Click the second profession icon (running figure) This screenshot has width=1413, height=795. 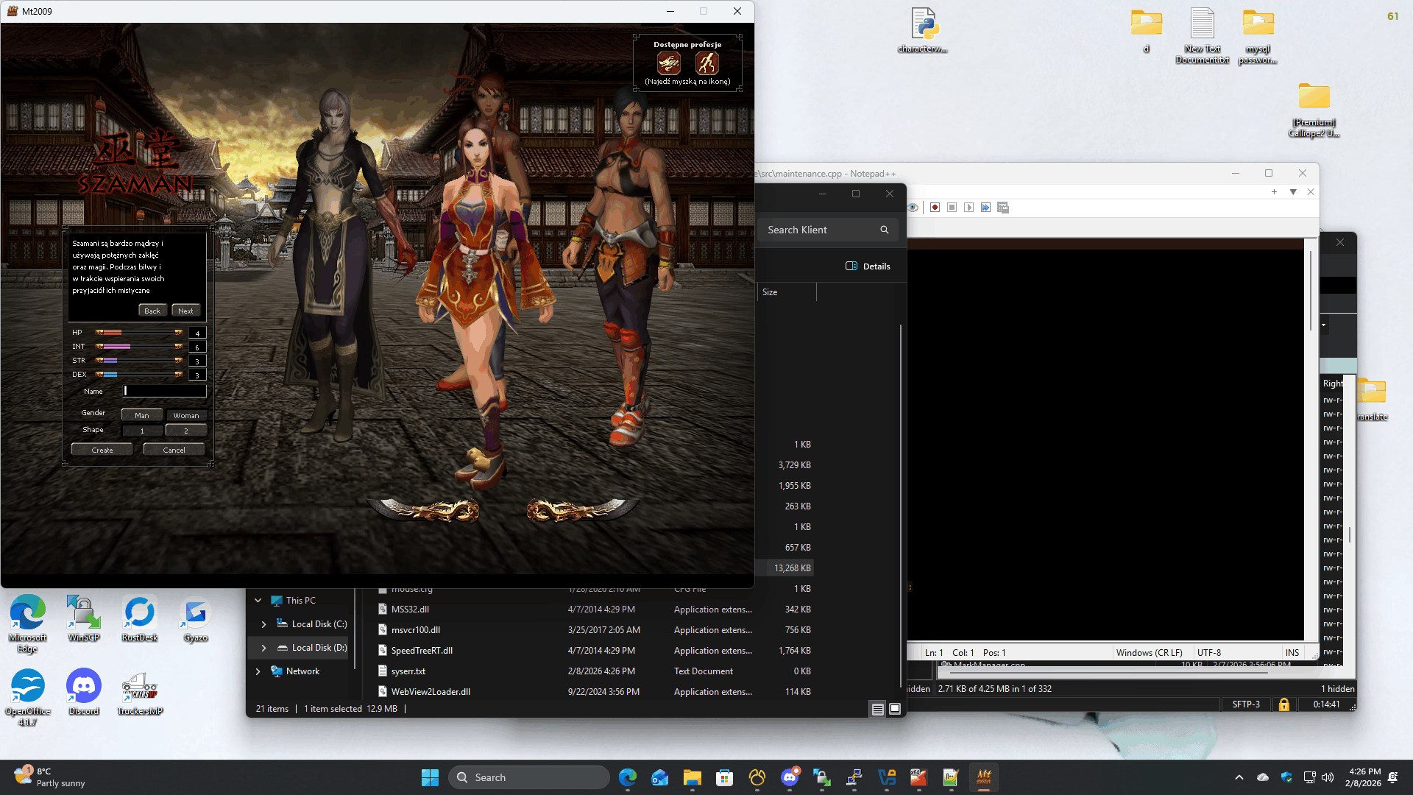pyautogui.click(x=706, y=63)
